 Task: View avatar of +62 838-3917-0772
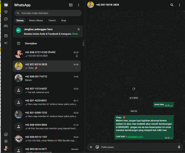tap(18, 78)
